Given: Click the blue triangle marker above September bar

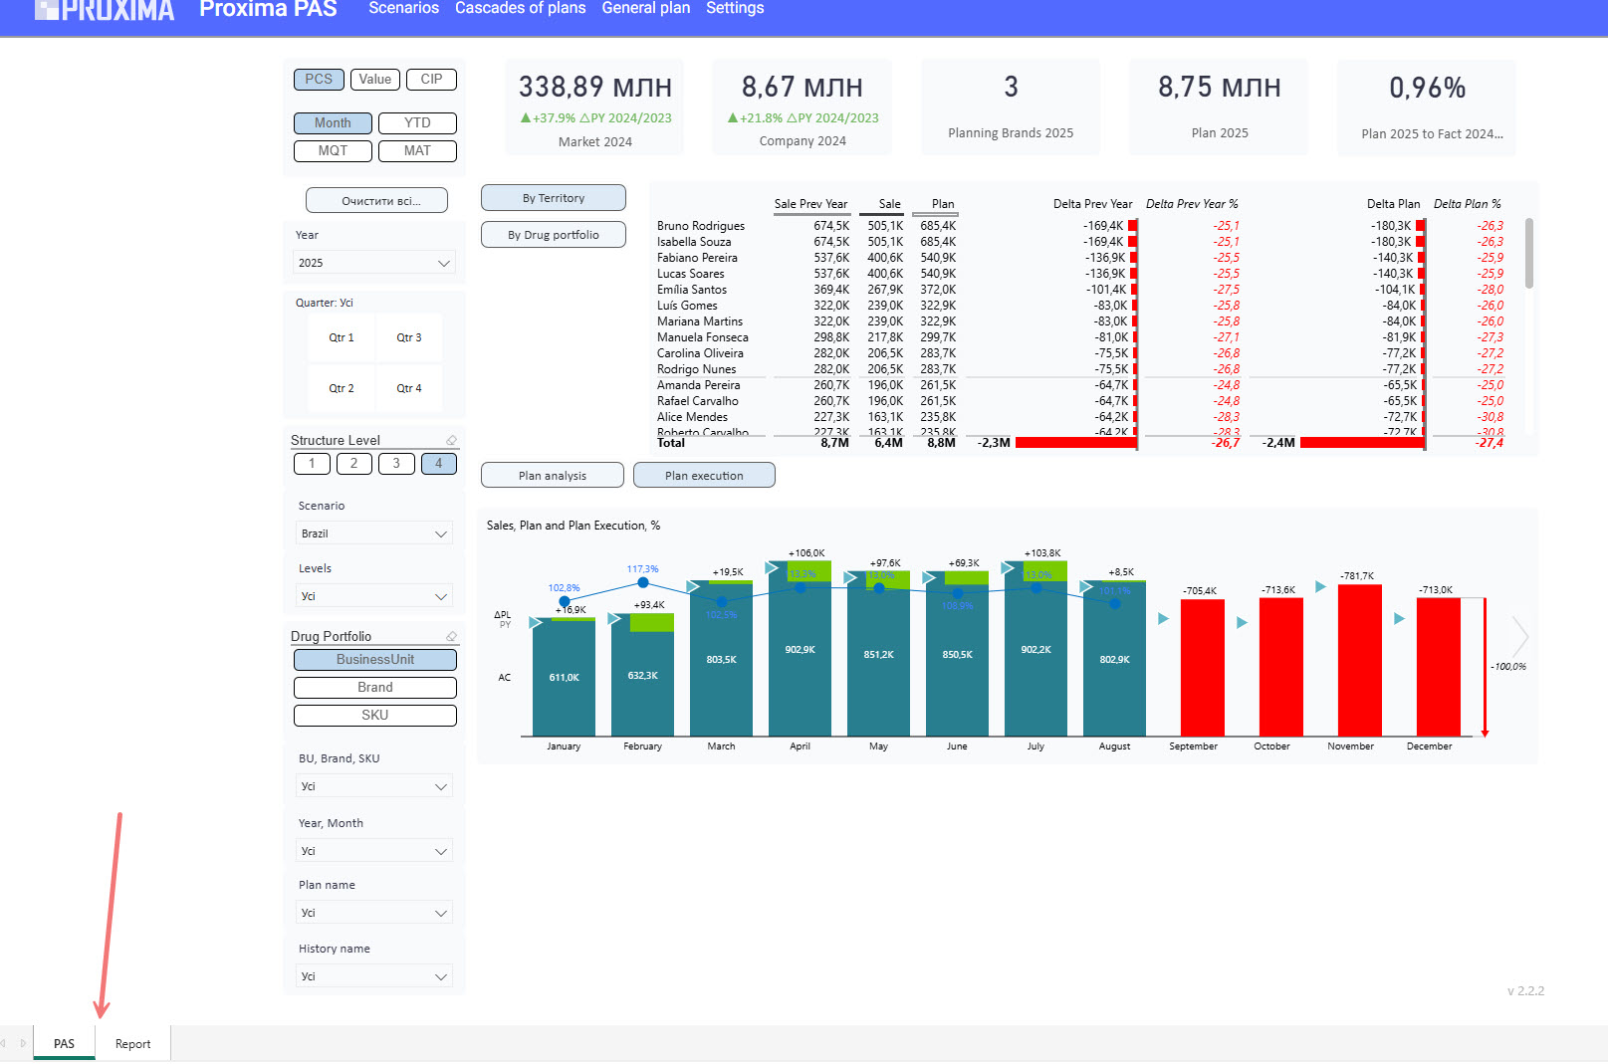Looking at the screenshot, I should 1163,619.
